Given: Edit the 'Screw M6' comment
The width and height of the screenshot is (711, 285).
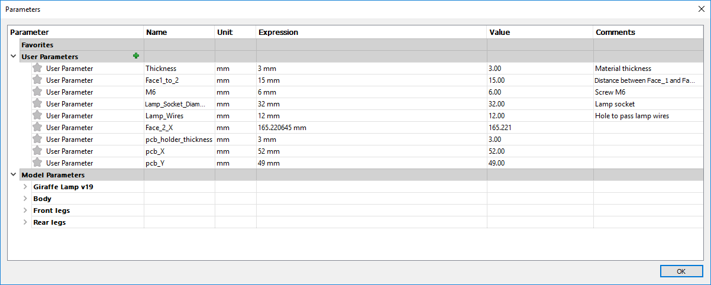Looking at the screenshot, I should pos(648,92).
